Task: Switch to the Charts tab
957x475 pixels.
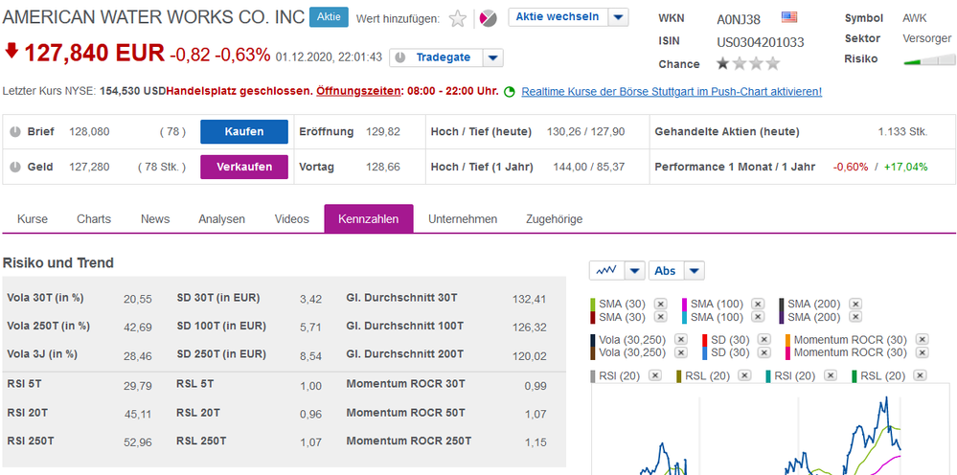Action: tap(94, 219)
